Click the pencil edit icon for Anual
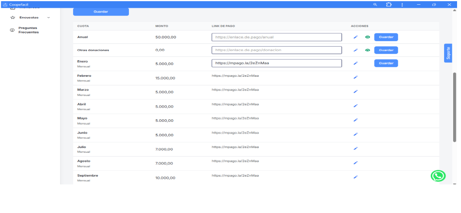The image size is (461, 213). 355,37
